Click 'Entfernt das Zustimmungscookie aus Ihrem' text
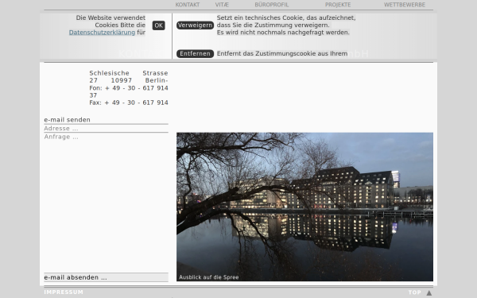Image resolution: width=477 pixels, height=298 pixels. (x=282, y=54)
